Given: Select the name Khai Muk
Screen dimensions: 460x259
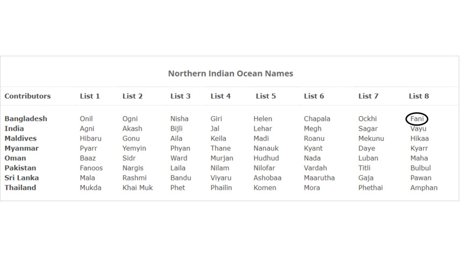Looking at the screenshot, I should (137, 188).
